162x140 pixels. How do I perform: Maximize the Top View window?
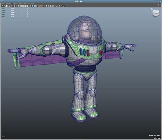click(x=158, y=1)
